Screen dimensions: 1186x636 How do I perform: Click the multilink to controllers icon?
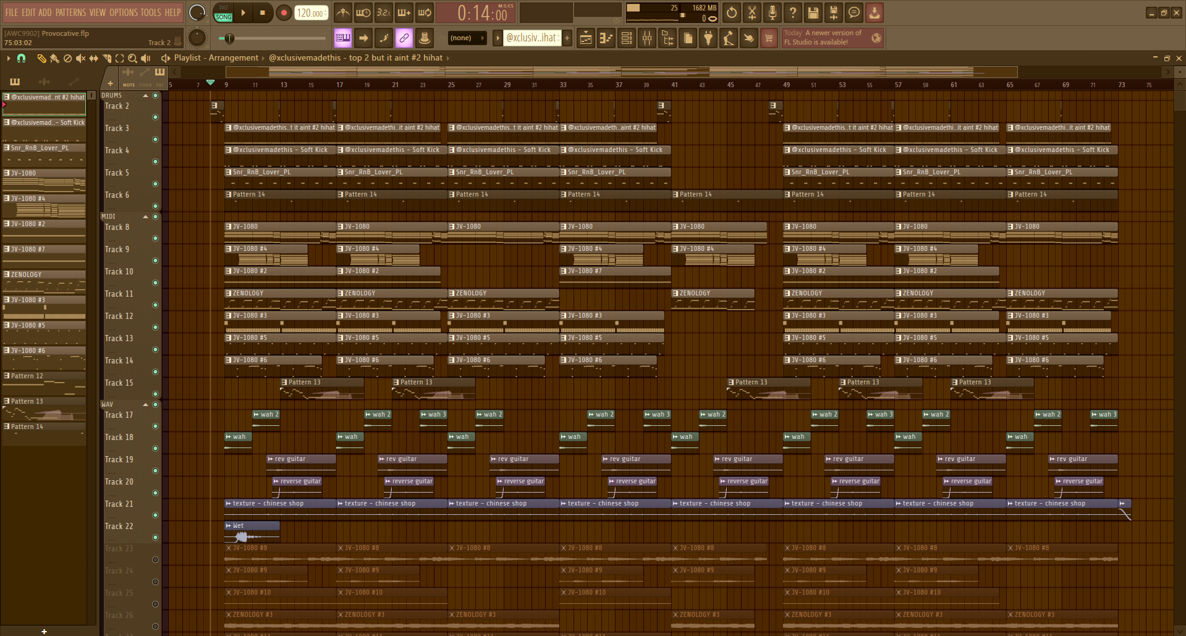425,38
